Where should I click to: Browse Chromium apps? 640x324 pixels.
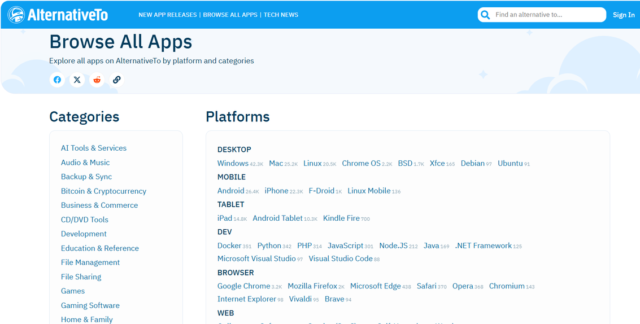point(507,286)
